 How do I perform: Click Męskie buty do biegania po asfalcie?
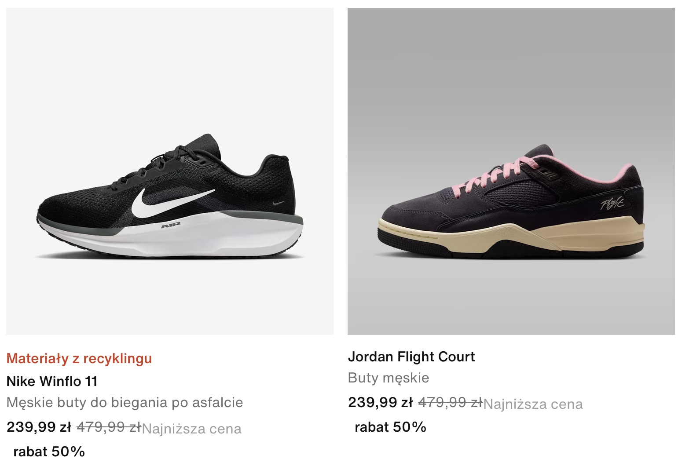[125, 402]
